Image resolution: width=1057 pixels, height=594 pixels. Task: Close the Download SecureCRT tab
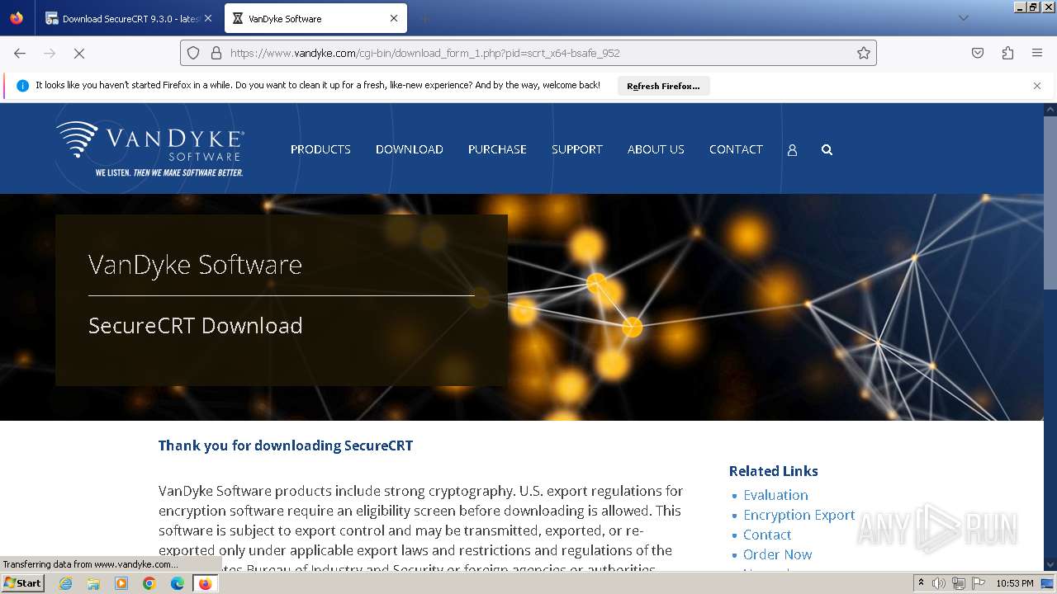pos(207,18)
